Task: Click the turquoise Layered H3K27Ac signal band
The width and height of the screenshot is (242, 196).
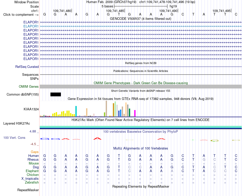Action: 141,127
